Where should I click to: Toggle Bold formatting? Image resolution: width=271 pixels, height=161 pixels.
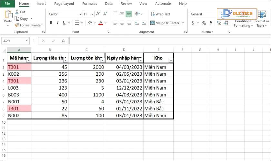(x=51, y=23)
